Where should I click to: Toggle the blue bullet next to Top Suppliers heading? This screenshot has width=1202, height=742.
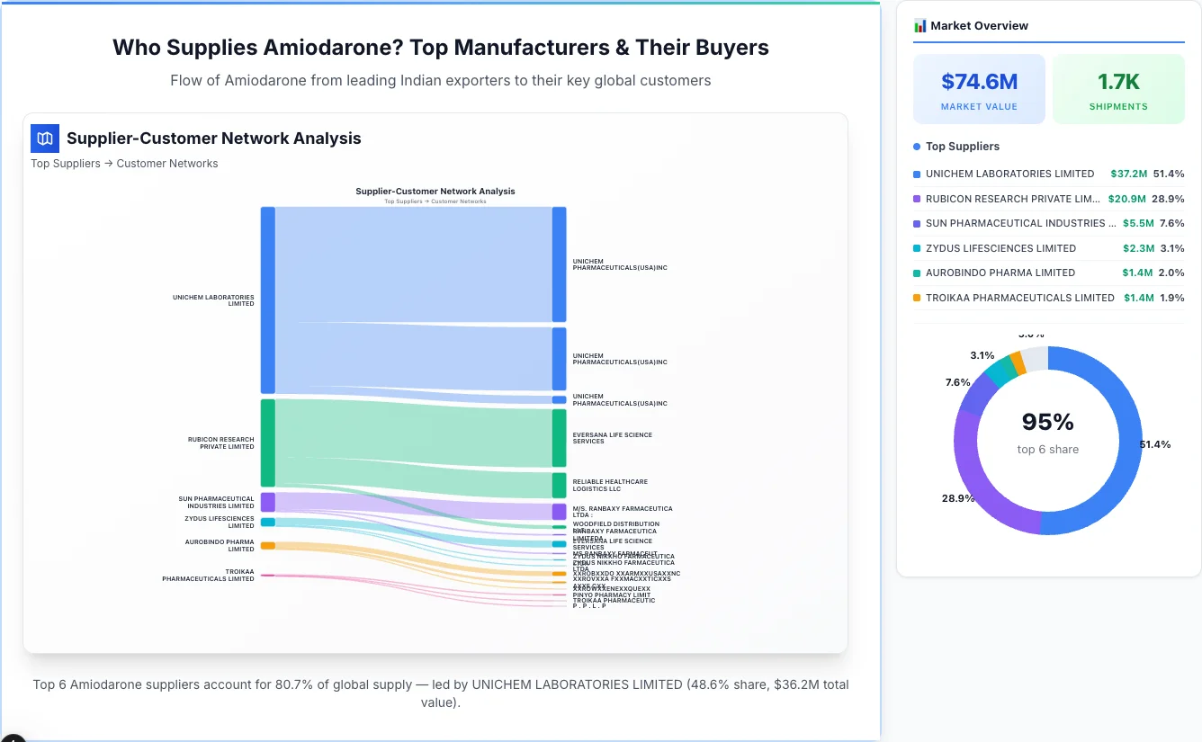click(x=915, y=147)
